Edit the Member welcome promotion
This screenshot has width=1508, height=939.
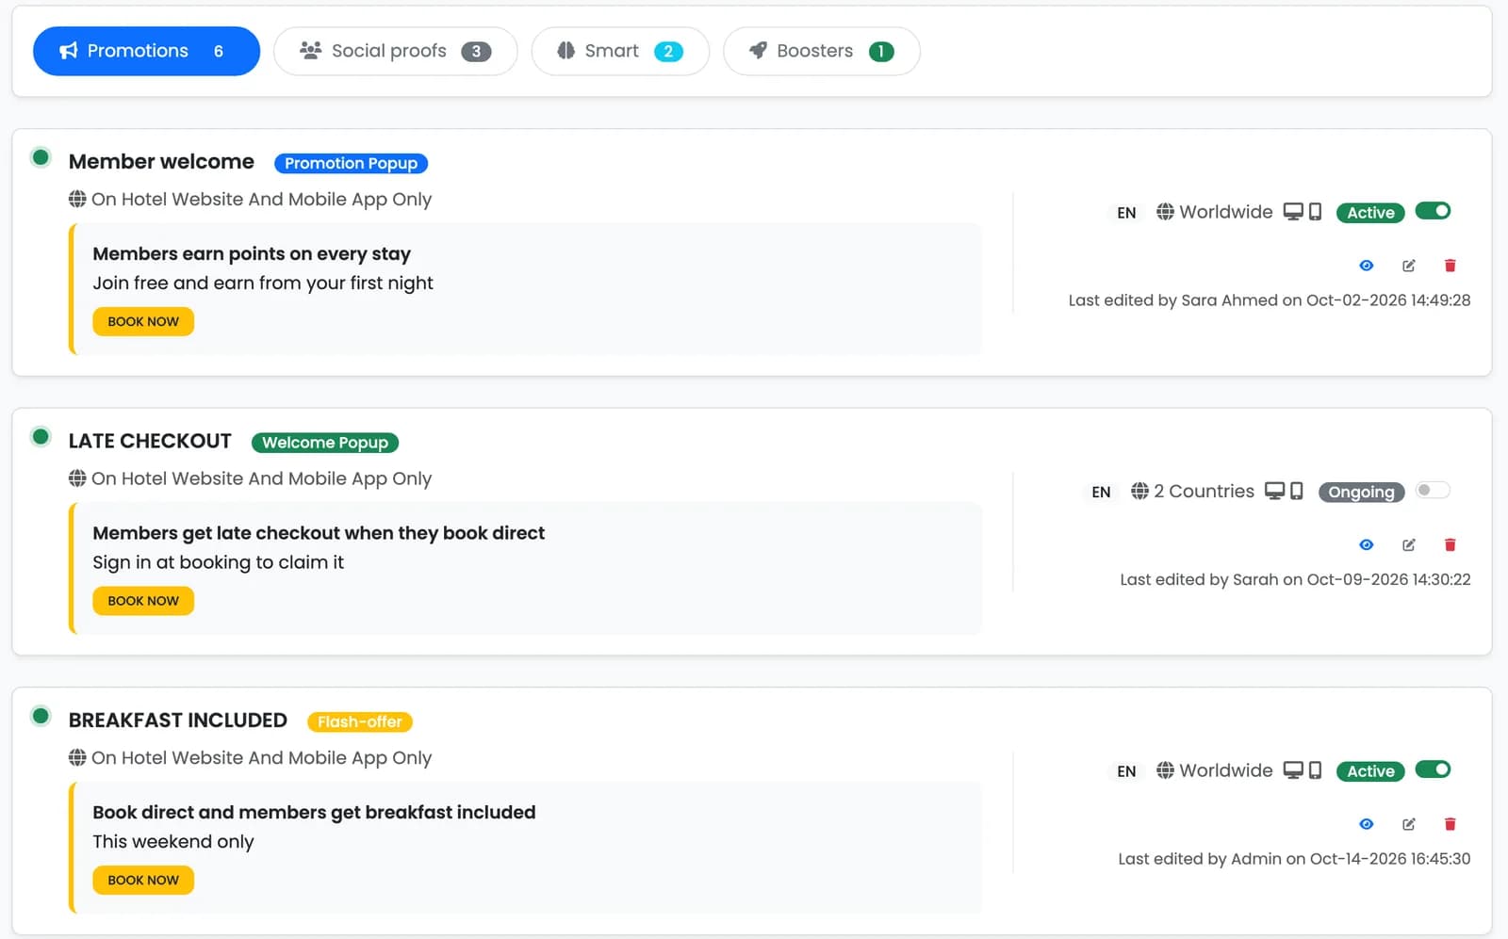point(1408,266)
